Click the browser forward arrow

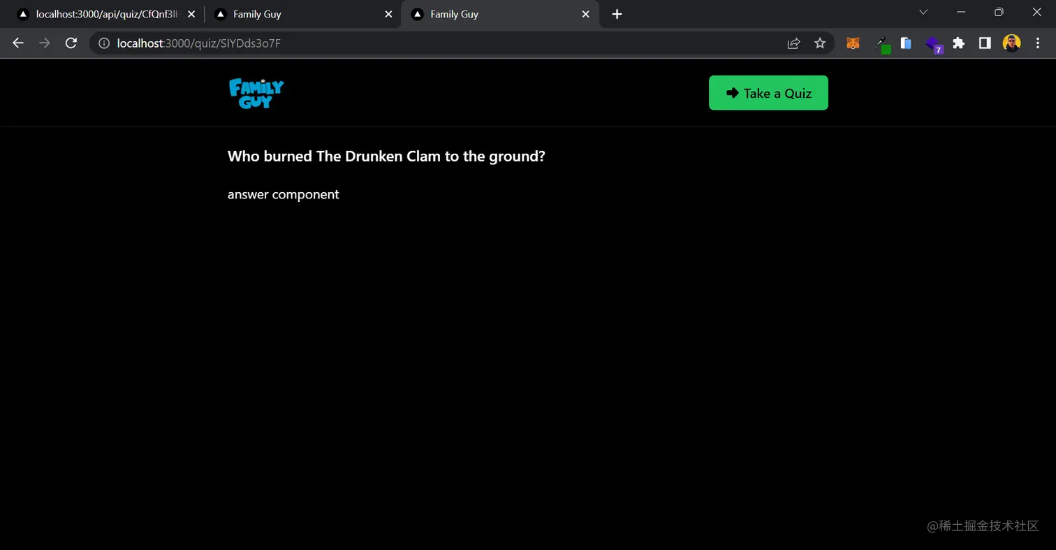[x=44, y=43]
